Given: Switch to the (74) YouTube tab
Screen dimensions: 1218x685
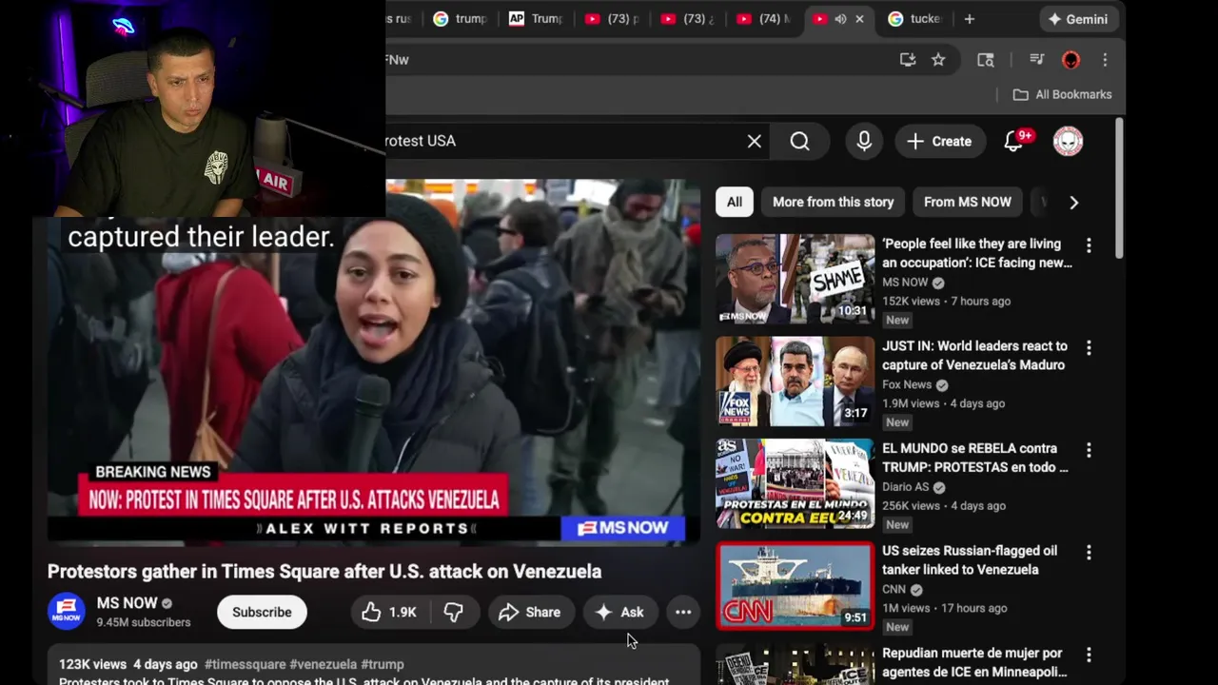Looking at the screenshot, I should (764, 19).
